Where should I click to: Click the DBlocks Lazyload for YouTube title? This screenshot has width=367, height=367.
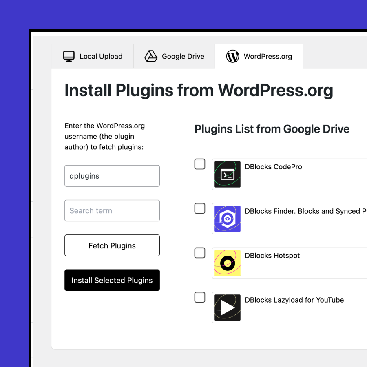[294, 300]
